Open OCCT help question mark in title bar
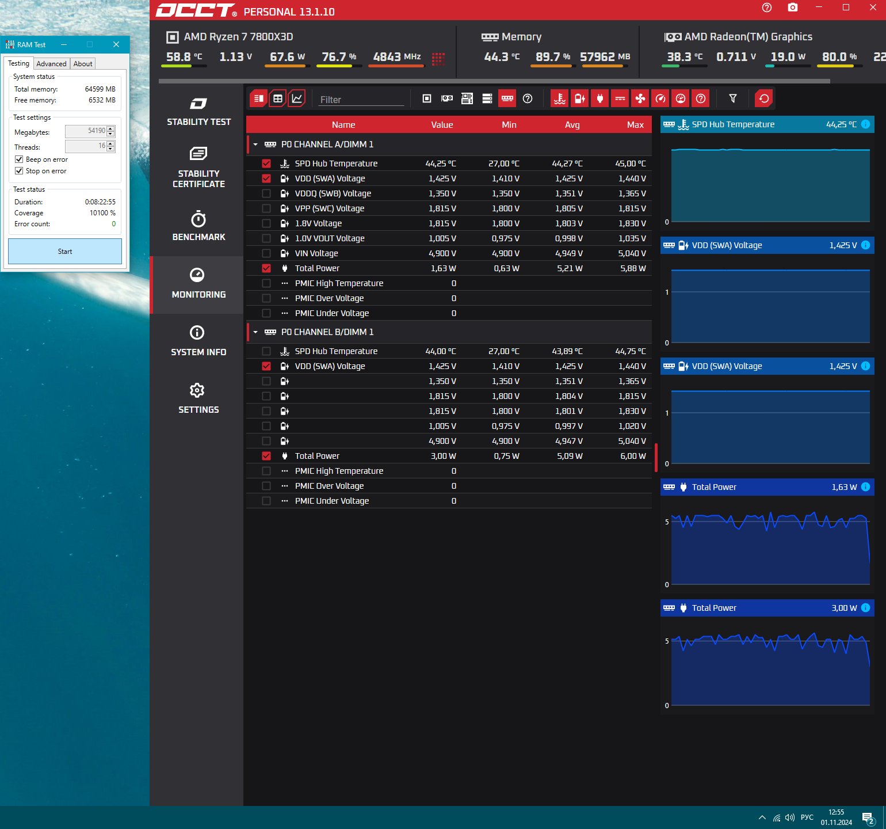This screenshot has width=886, height=829. pyautogui.click(x=767, y=7)
